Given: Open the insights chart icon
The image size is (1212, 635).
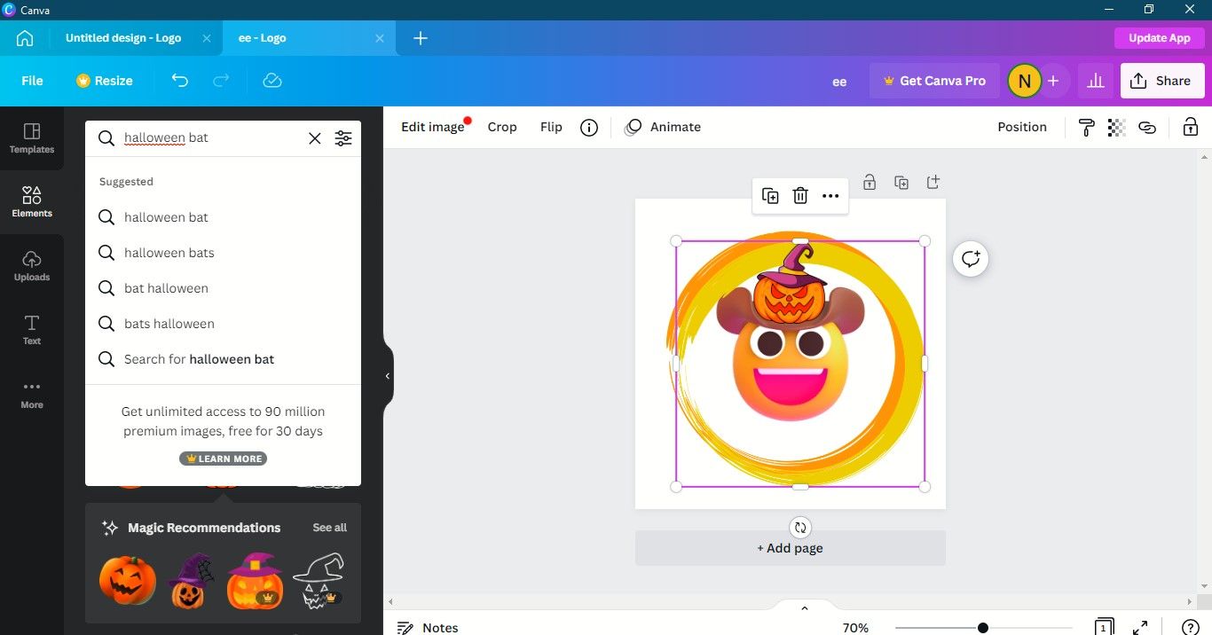Looking at the screenshot, I should click(1096, 81).
